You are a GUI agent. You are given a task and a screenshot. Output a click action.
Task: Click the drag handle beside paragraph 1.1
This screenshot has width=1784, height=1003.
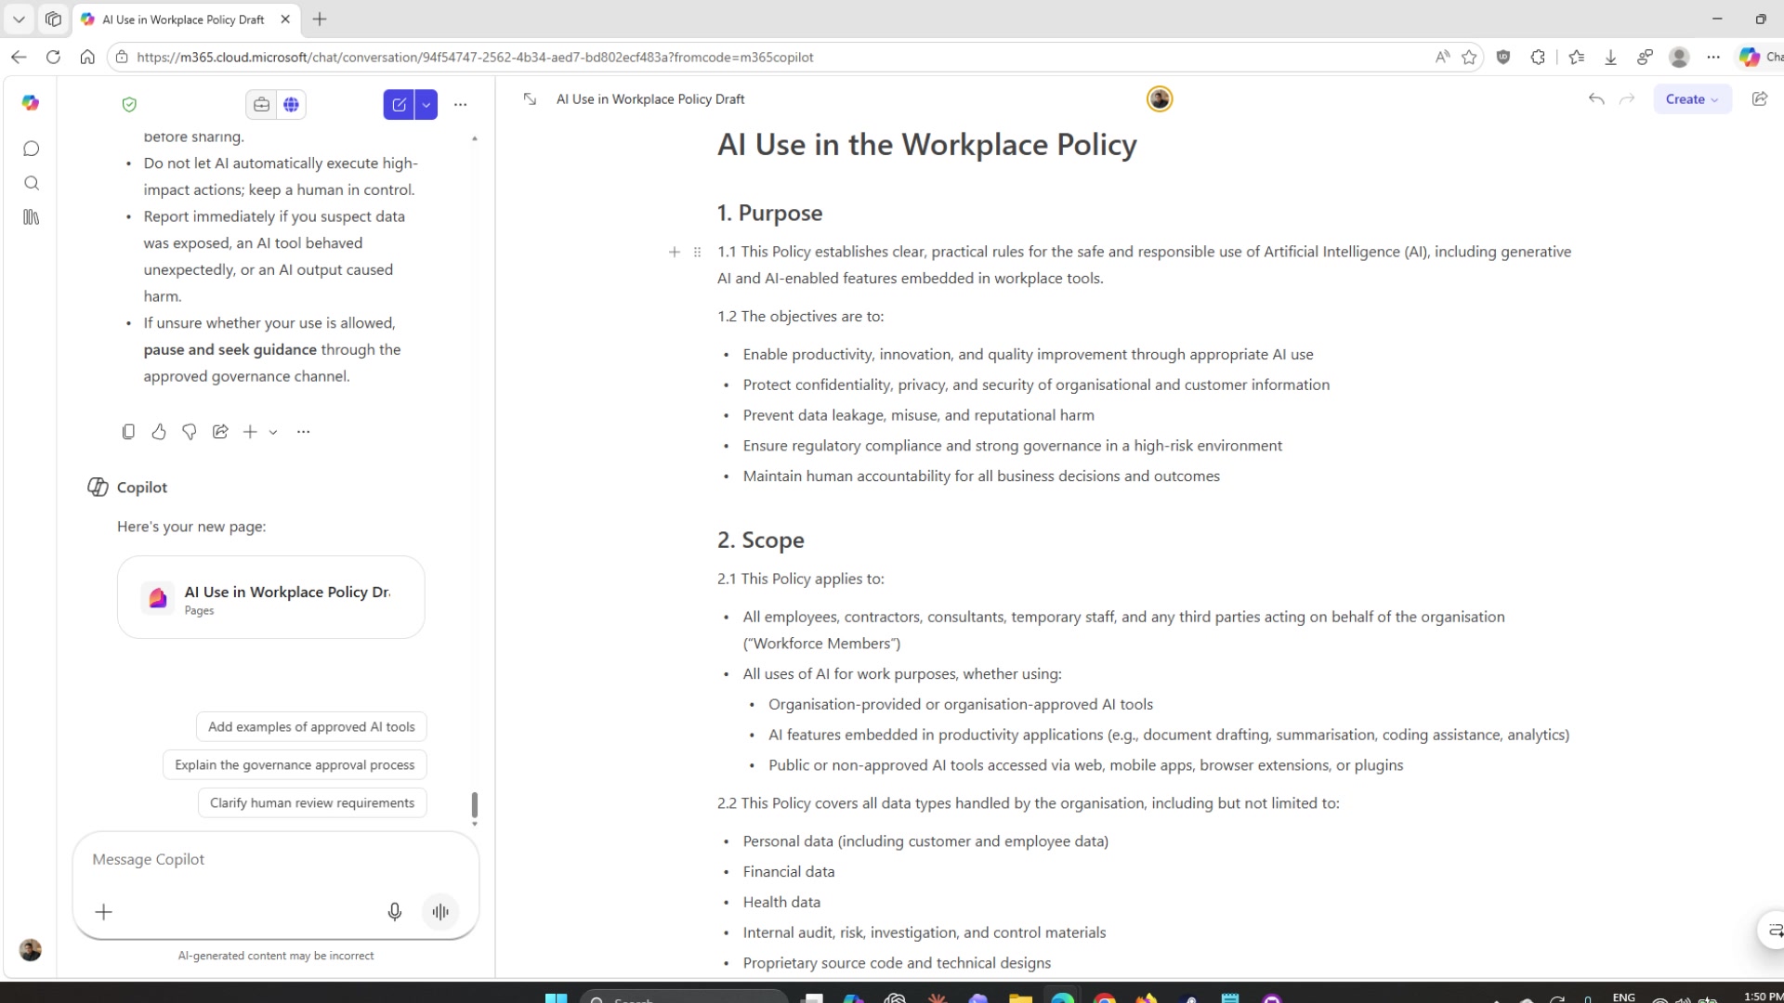click(697, 253)
